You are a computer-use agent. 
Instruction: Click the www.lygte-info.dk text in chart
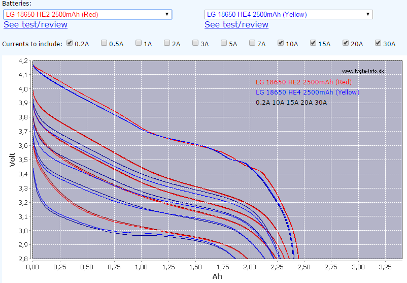pos(363,71)
